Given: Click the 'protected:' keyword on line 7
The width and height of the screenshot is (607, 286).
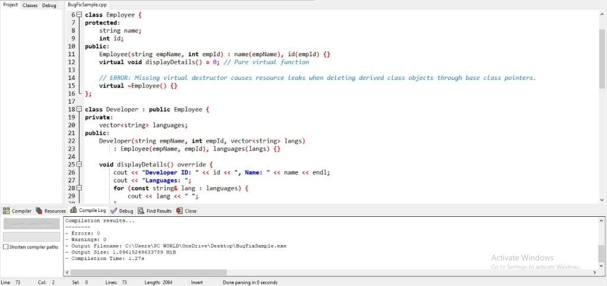Looking at the screenshot, I should point(103,23).
